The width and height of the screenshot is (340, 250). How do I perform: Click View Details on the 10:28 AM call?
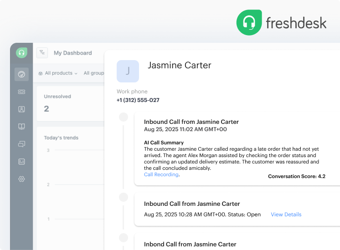[286, 214]
